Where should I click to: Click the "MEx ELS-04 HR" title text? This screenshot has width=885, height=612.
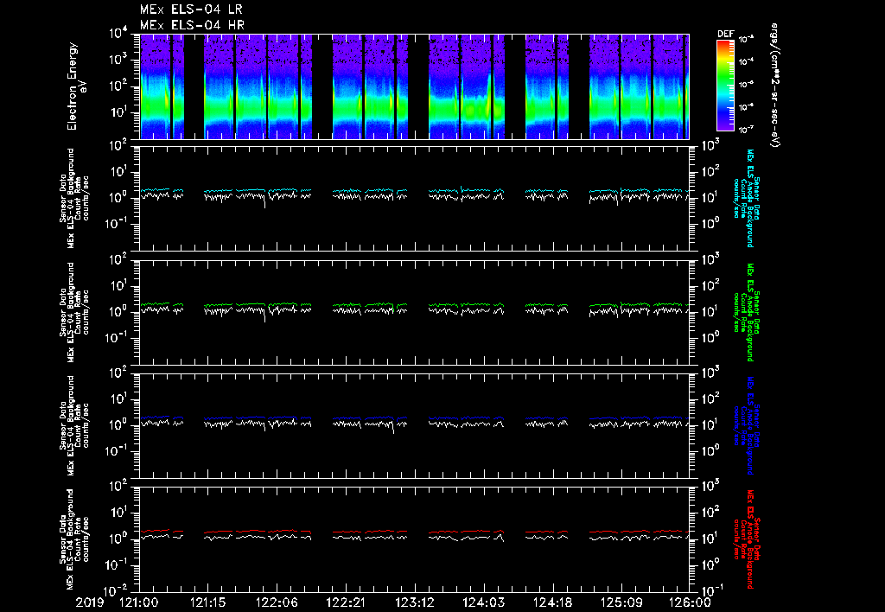(192, 25)
